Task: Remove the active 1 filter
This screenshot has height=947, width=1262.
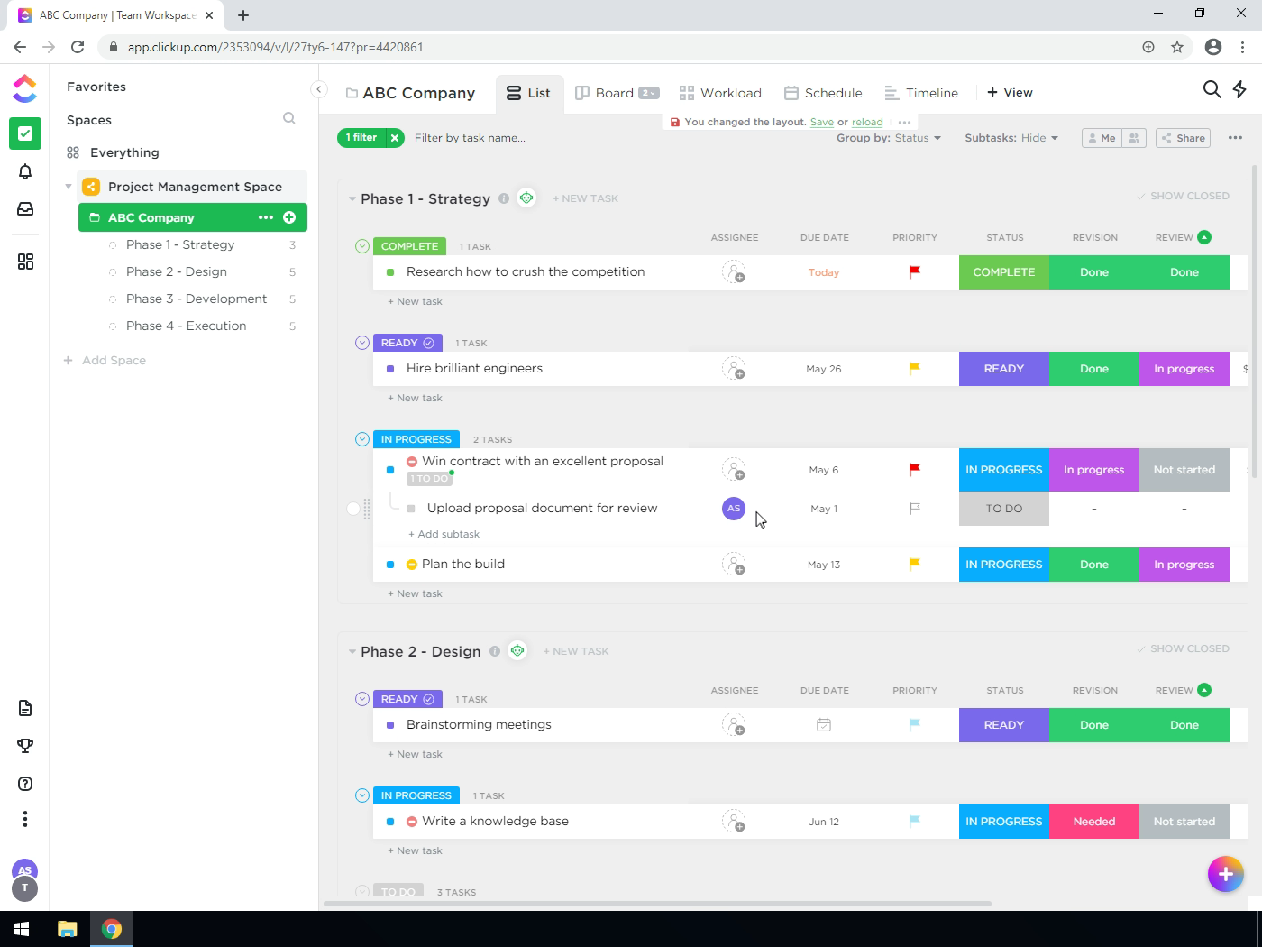Action: [395, 138]
